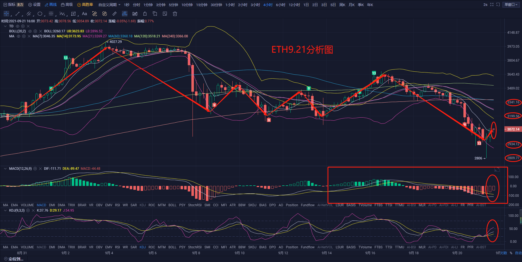Switch to the 1小时 timeframe

click(x=230, y=5)
